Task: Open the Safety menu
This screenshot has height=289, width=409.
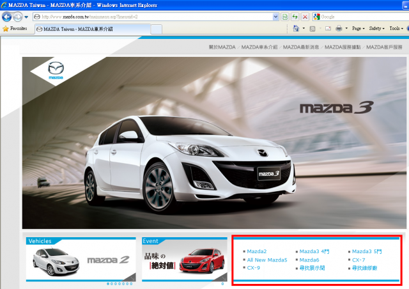Action: (x=376, y=28)
